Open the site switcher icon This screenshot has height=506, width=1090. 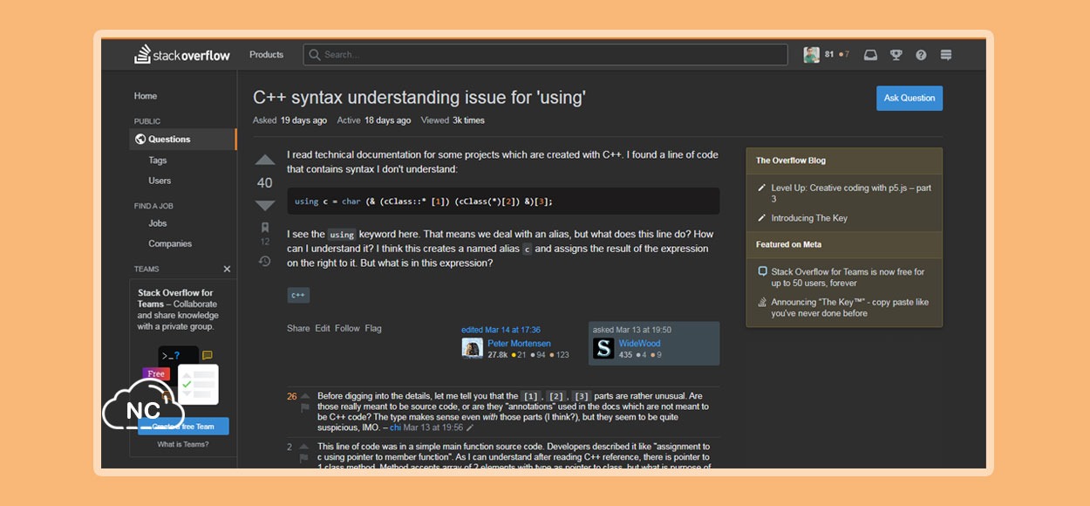(946, 55)
